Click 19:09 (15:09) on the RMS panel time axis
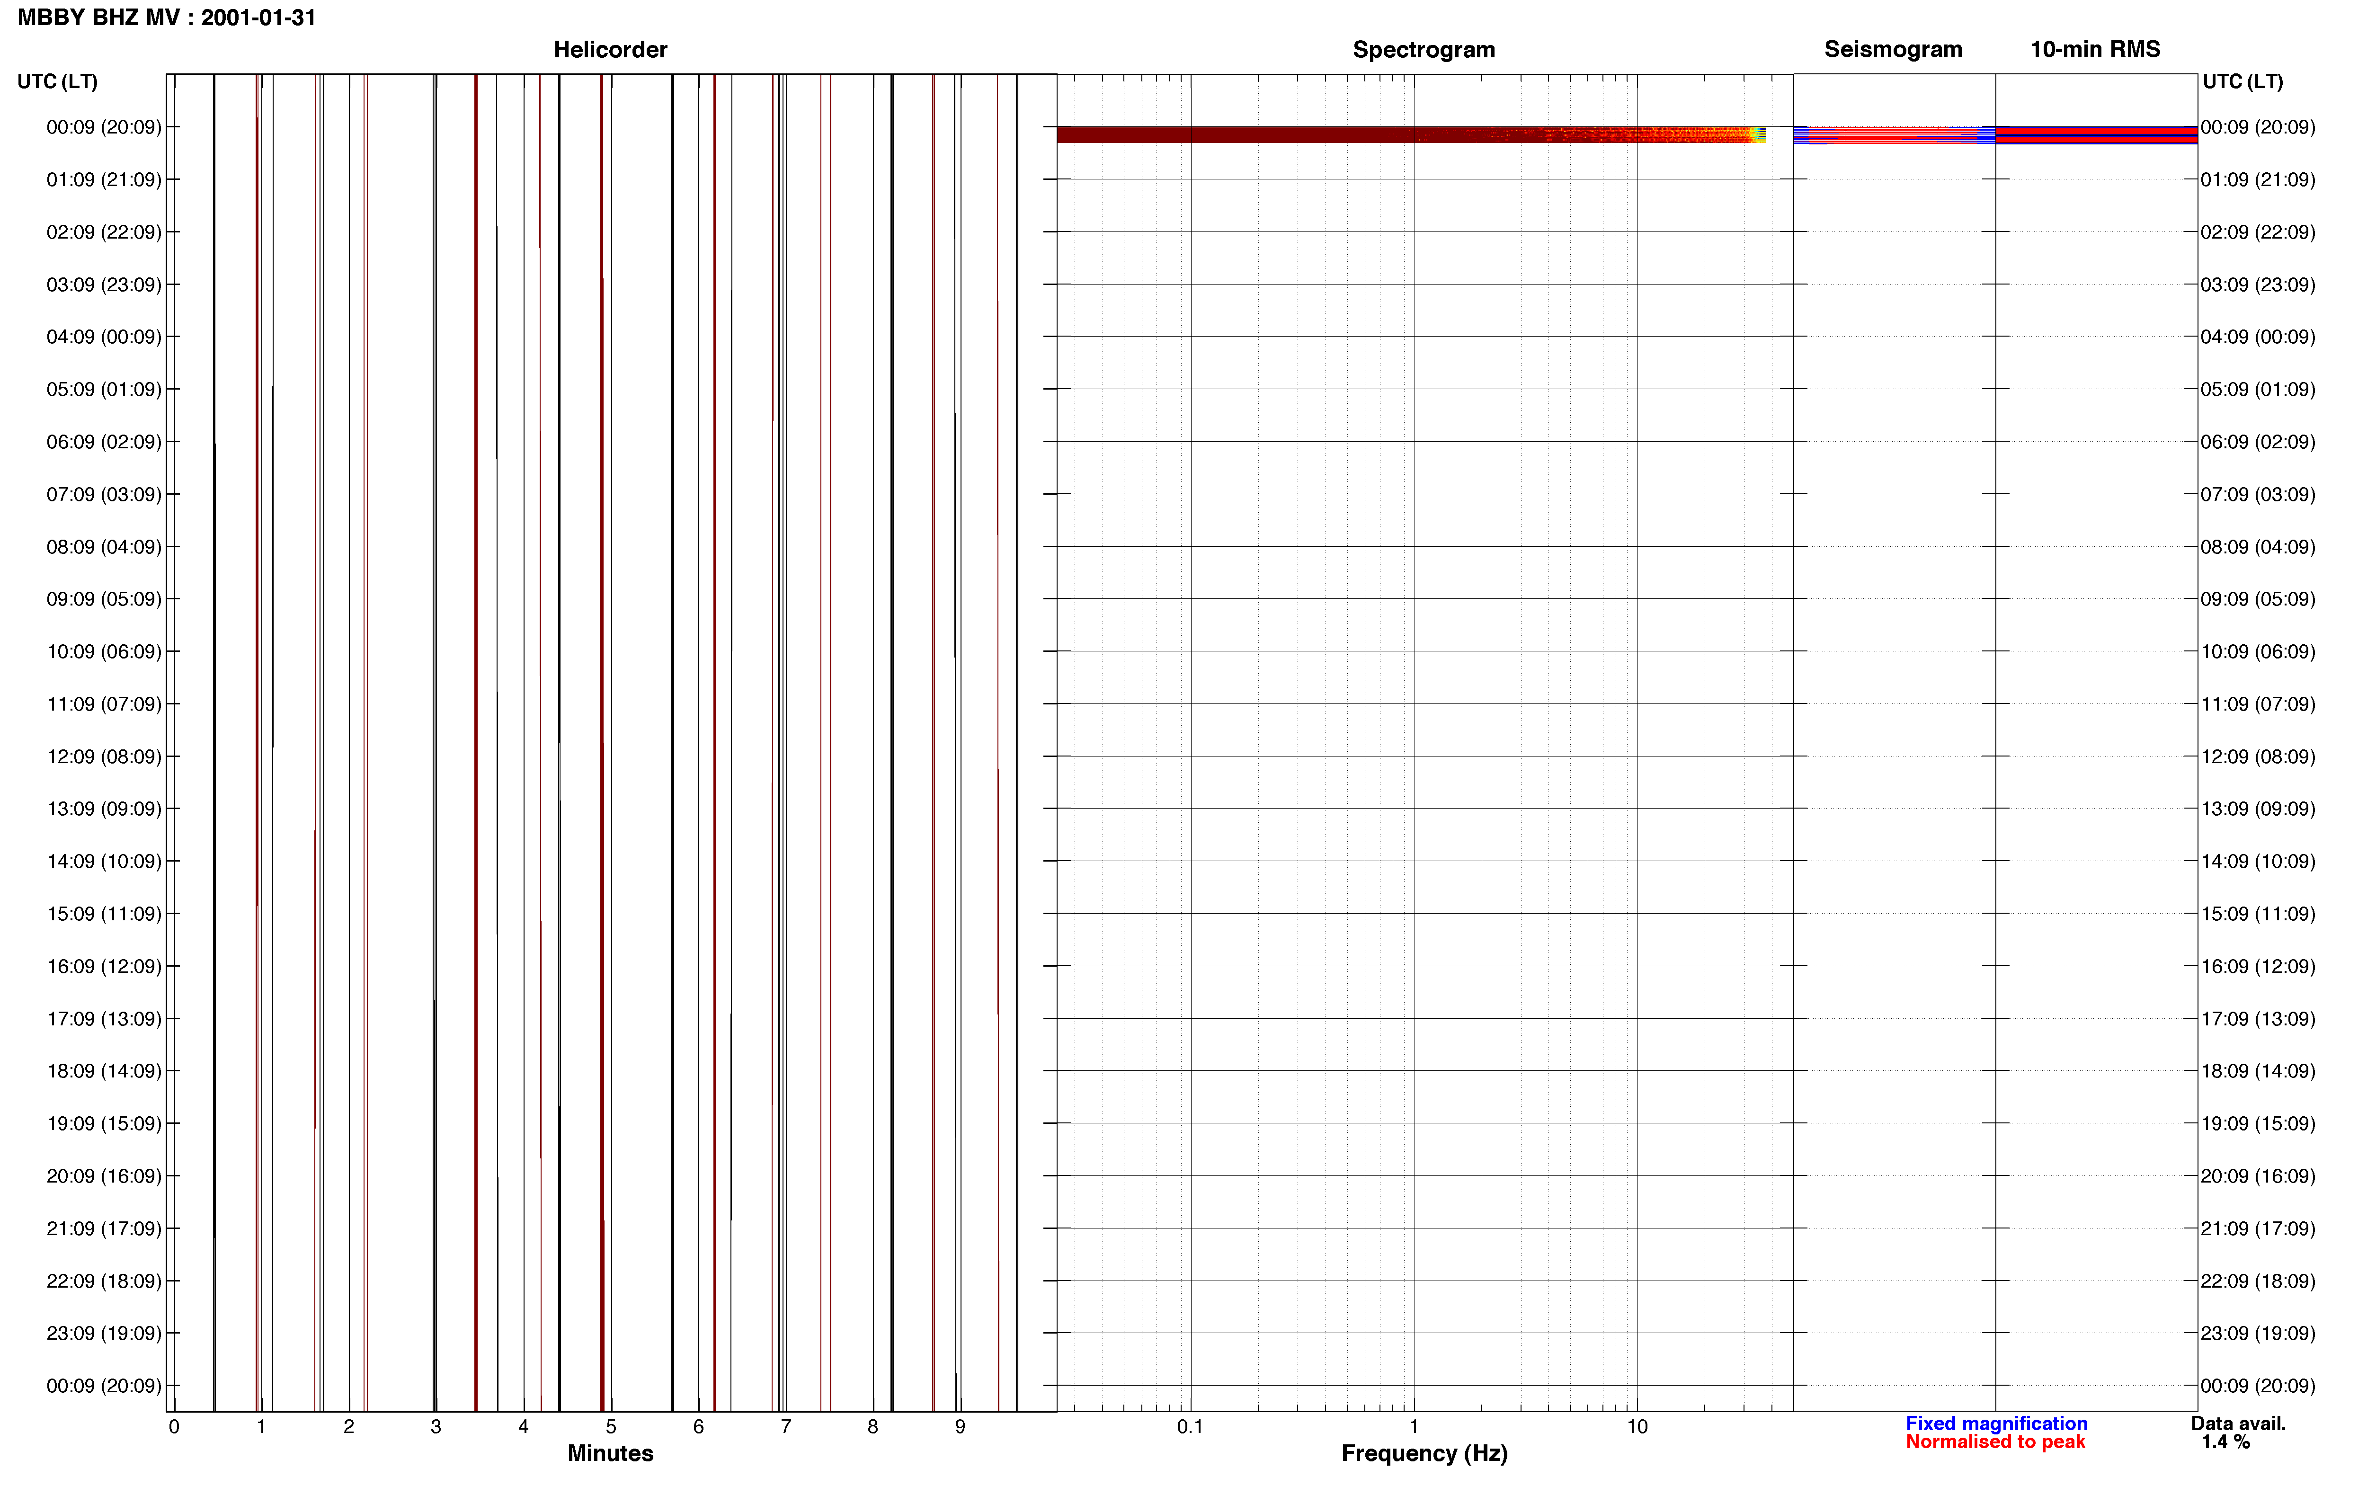Image resolution: width=2376 pixels, height=1486 pixels. [2258, 1123]
